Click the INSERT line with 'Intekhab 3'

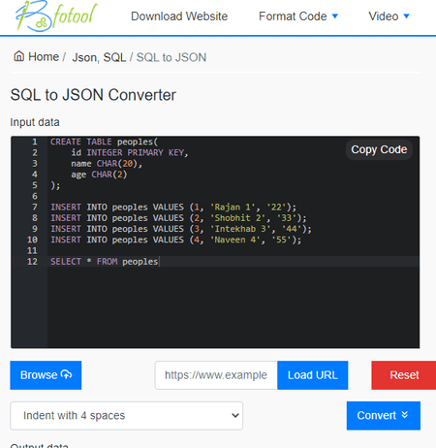[181, 229]
